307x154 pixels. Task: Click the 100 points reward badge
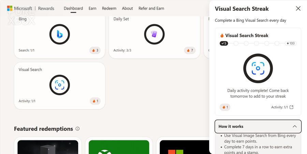tap(291, 44)
